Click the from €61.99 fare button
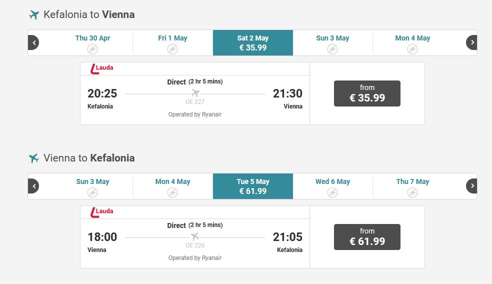 367,237
